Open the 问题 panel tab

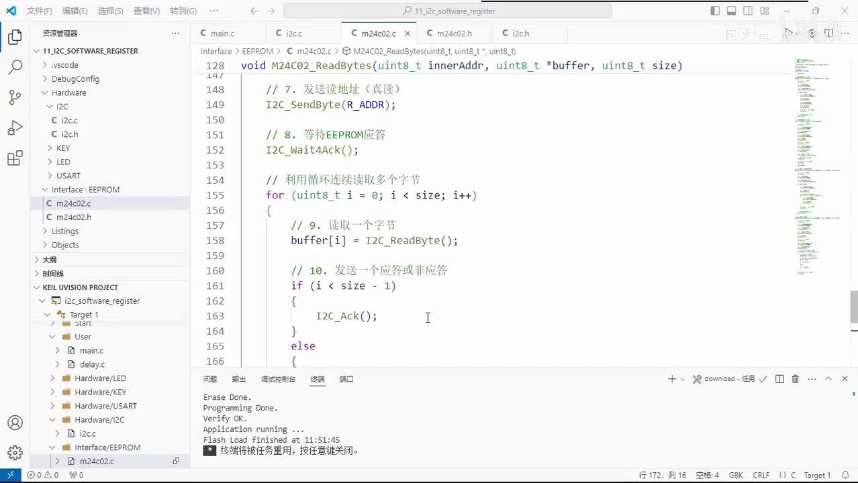(x=210, y=379)
